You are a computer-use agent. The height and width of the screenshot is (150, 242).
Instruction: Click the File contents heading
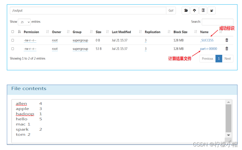[x=29, y=88]
